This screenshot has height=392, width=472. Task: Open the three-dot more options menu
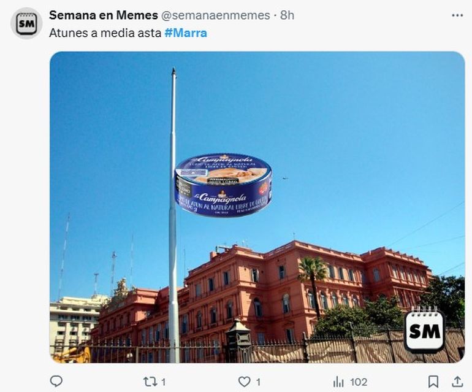click(457, 15)
